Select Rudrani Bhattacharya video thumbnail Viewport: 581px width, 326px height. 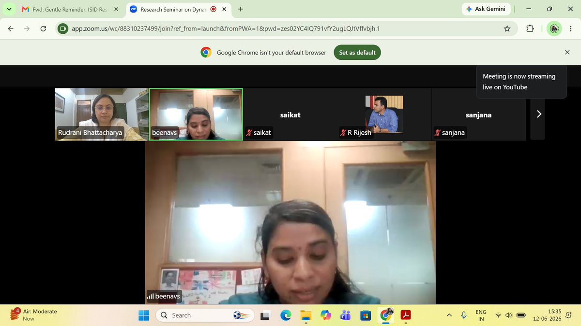pos(101,114)
